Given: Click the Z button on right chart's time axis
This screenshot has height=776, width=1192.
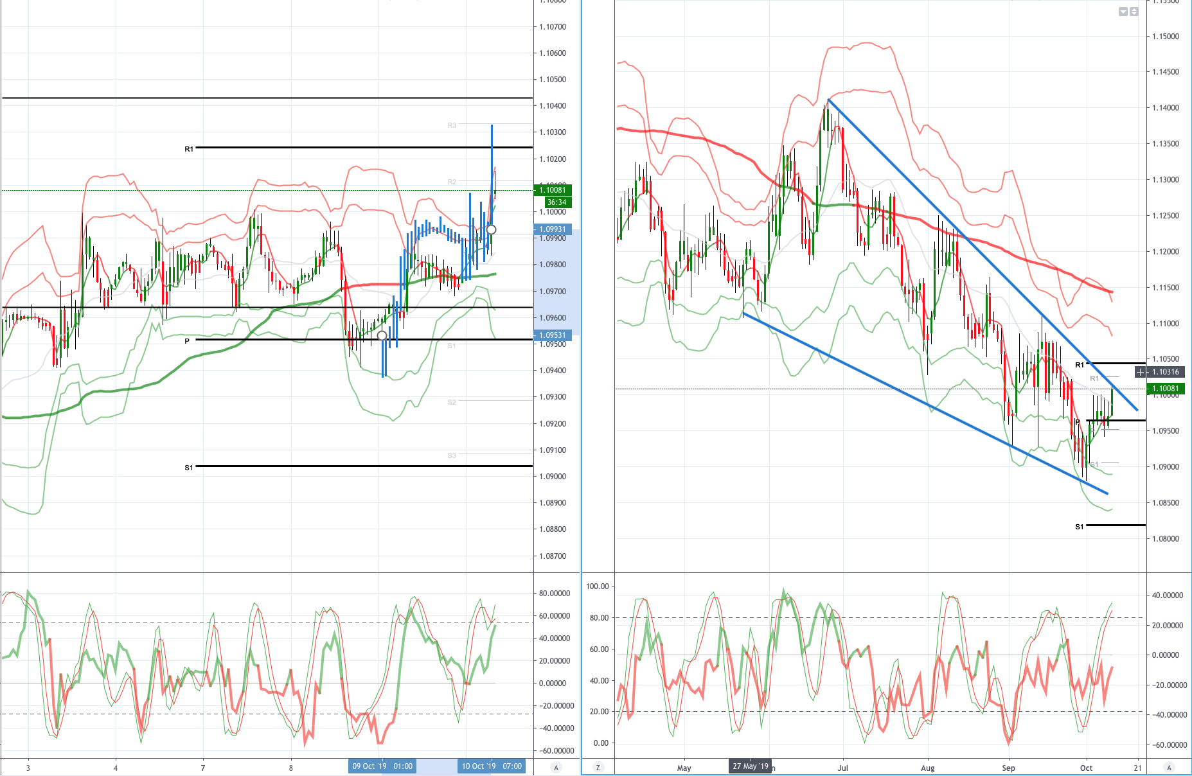Looking at the screenshot, I should tap(598, 767).
